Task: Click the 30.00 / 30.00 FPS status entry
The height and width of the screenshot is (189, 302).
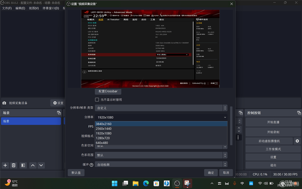Action: 285,174
